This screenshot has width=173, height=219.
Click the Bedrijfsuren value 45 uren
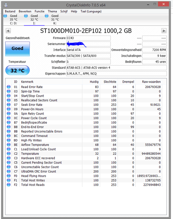point(154,62)
